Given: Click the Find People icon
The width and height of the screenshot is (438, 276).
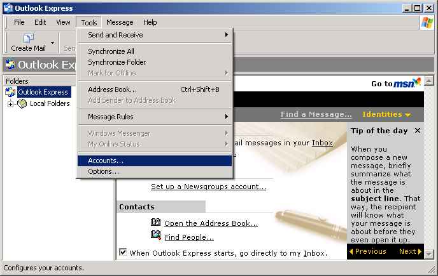Looking at the screenshot, I should click(x=155, y=235).
